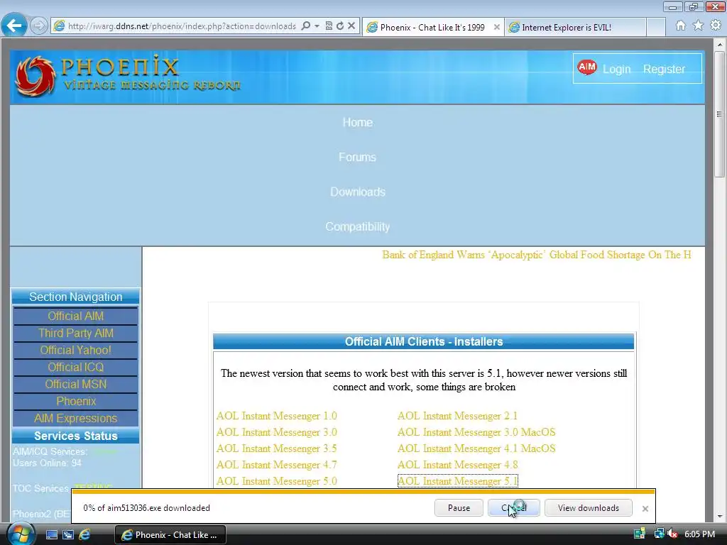727x545 pixels.
Task: Launch Internet Explorer from quick launch
Action: (84, 535)
